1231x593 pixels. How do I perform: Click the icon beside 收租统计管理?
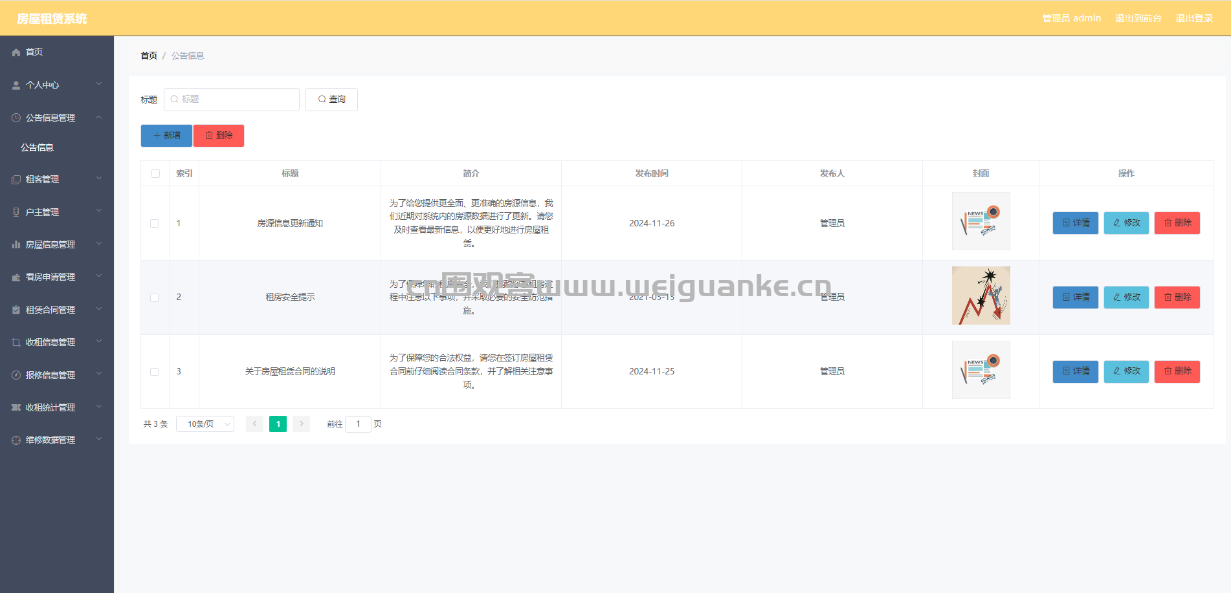(16, 407)
